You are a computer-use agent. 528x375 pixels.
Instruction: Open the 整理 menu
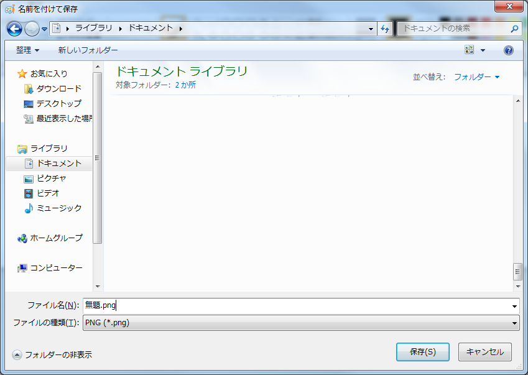[27, 50]
